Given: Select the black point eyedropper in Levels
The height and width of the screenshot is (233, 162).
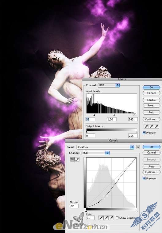Looking at the screenshot, I should point(146,126).
